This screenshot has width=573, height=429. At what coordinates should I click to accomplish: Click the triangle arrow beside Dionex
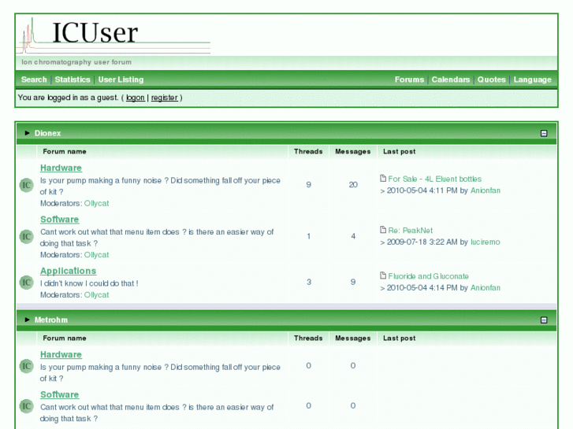[27, 133]
